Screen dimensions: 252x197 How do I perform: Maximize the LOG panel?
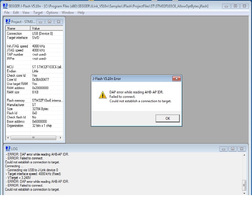click(x=233, y=149)
